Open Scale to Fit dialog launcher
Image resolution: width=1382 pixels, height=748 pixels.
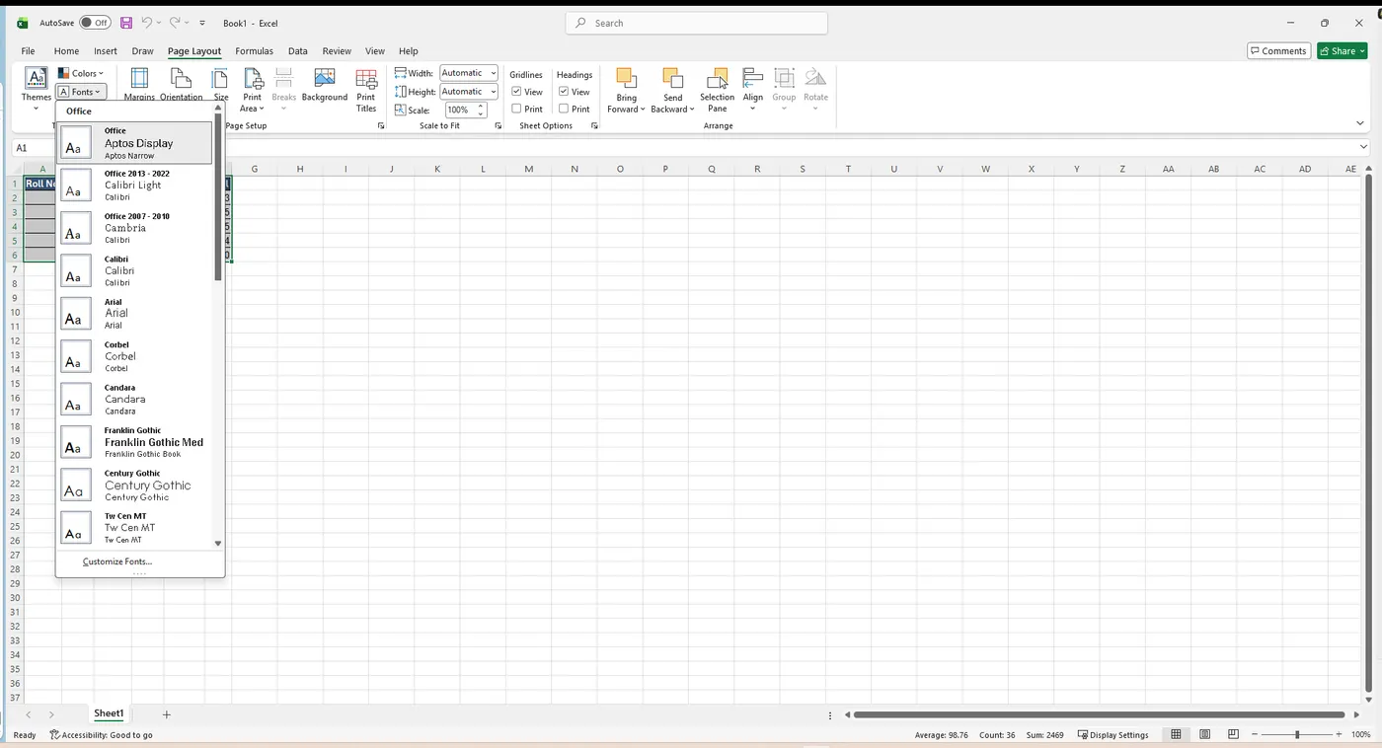(x=498, y=126)
